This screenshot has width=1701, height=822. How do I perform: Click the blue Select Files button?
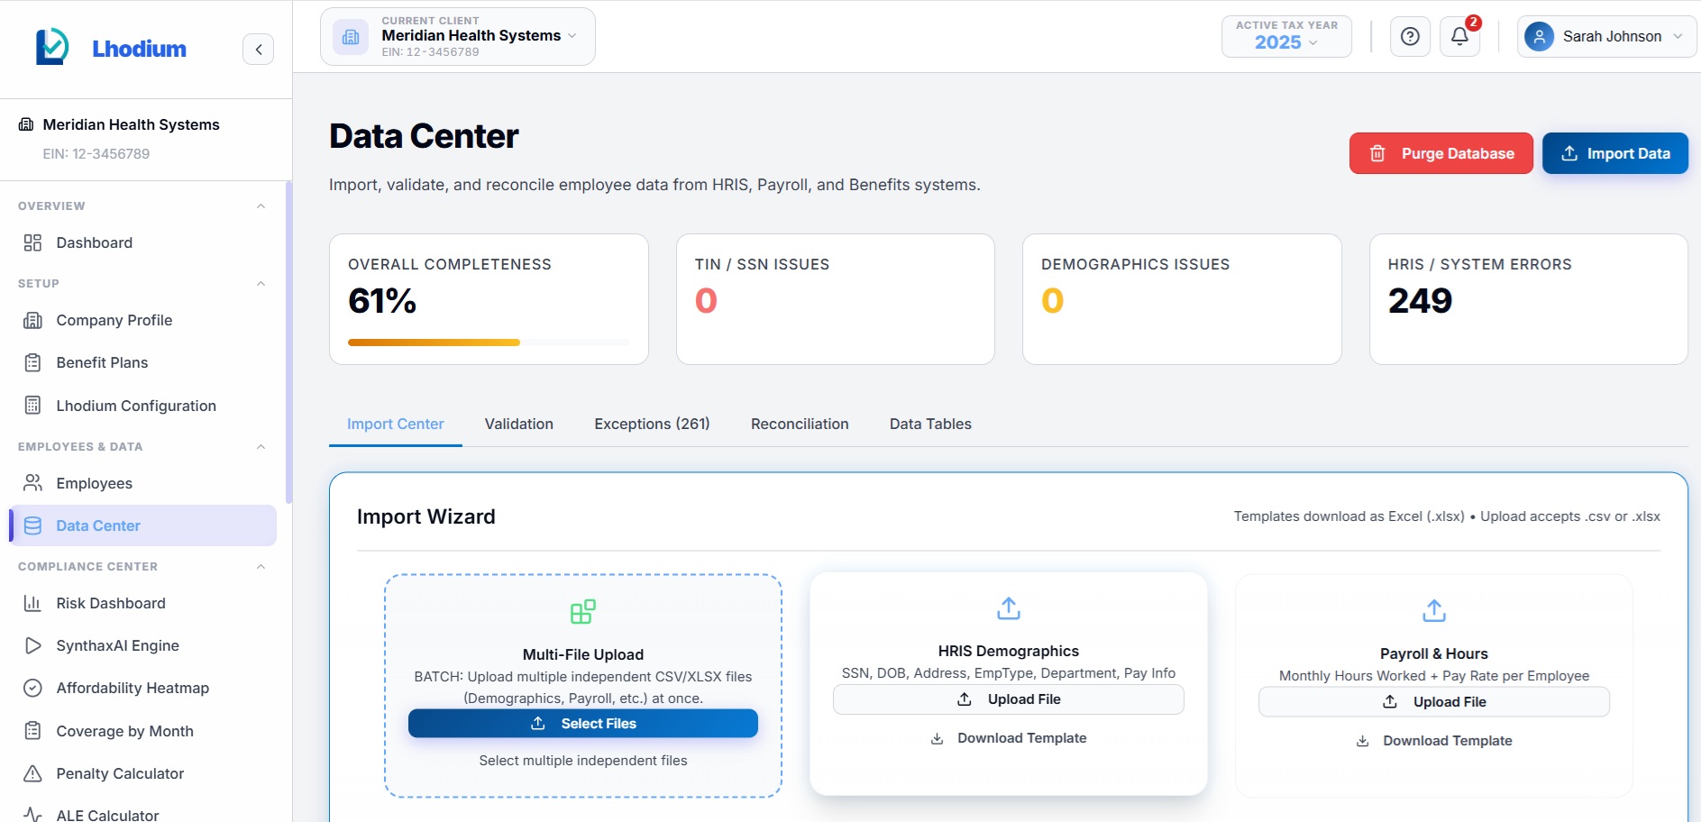[583, 724]
